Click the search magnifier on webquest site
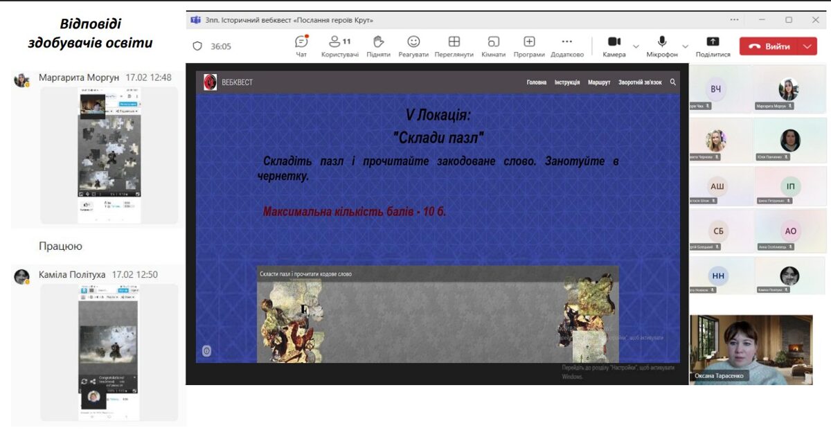 click(x=672, y=82)
